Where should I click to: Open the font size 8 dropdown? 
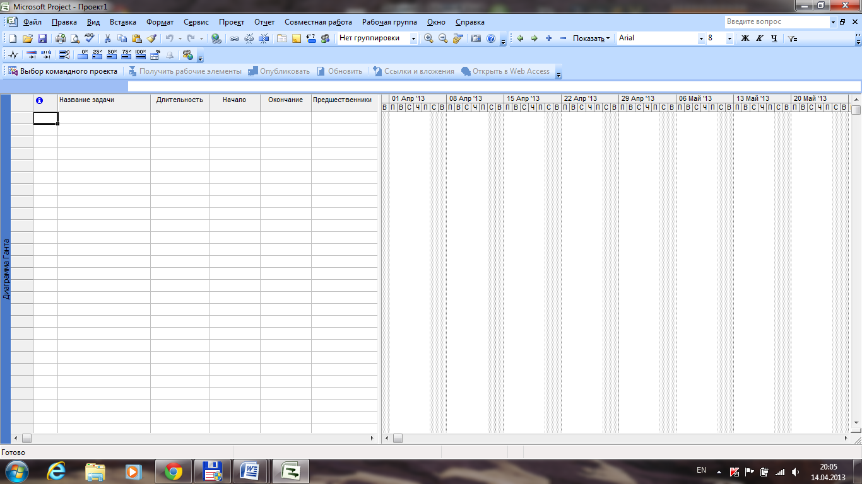point(730,38)
